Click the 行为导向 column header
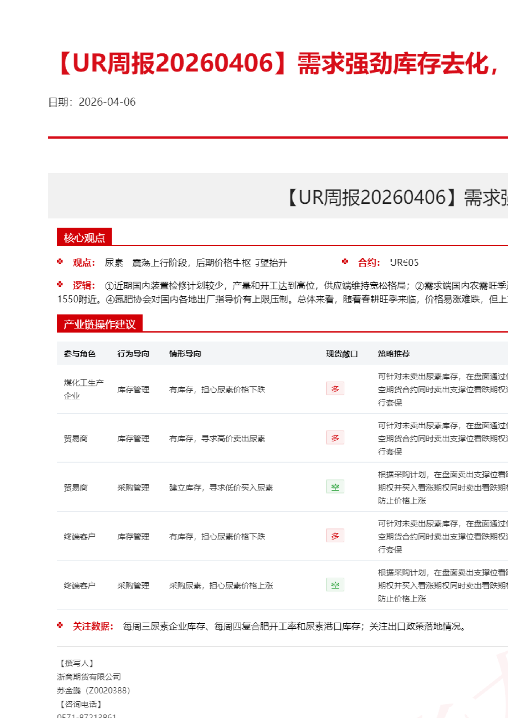This screenshot has height=718, width=508. pyautogui.click(x=133, y=353)
